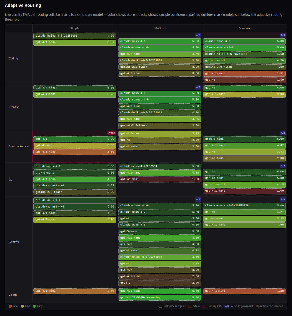Image resolution: width=292 pixels, height=316 pixels.
Task: Select the claude-opus-4-20250514 strip in Qa Medium
Action: coord(160,166)
